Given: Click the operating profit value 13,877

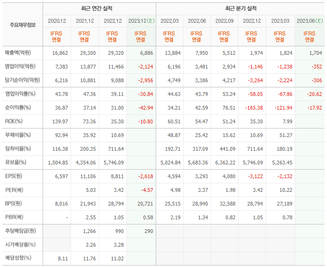Looking at the screenshot, I should pyautogui.click(x=88, y=67).
